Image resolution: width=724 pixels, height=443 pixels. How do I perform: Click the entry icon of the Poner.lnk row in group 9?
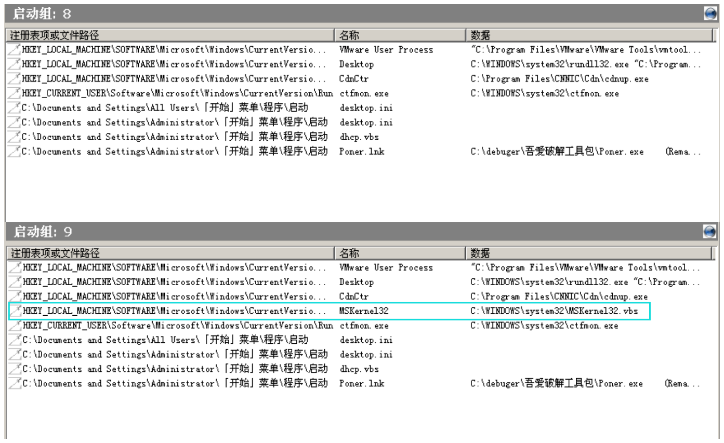[x=15, y=384]
